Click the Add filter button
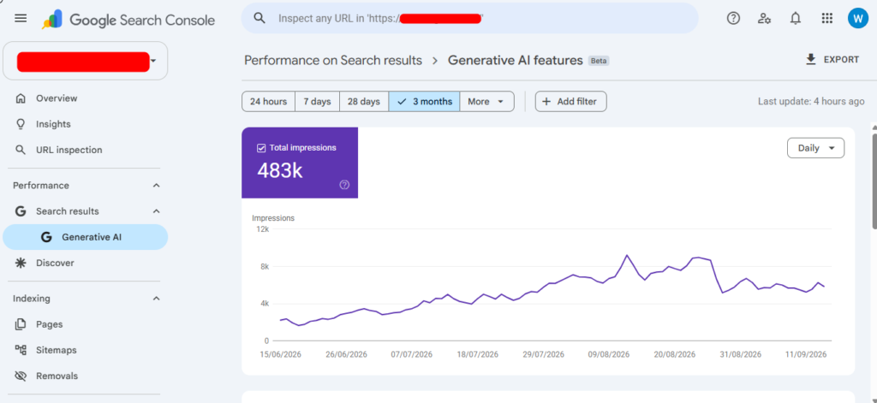877x403 pixels. click(571, 102)
